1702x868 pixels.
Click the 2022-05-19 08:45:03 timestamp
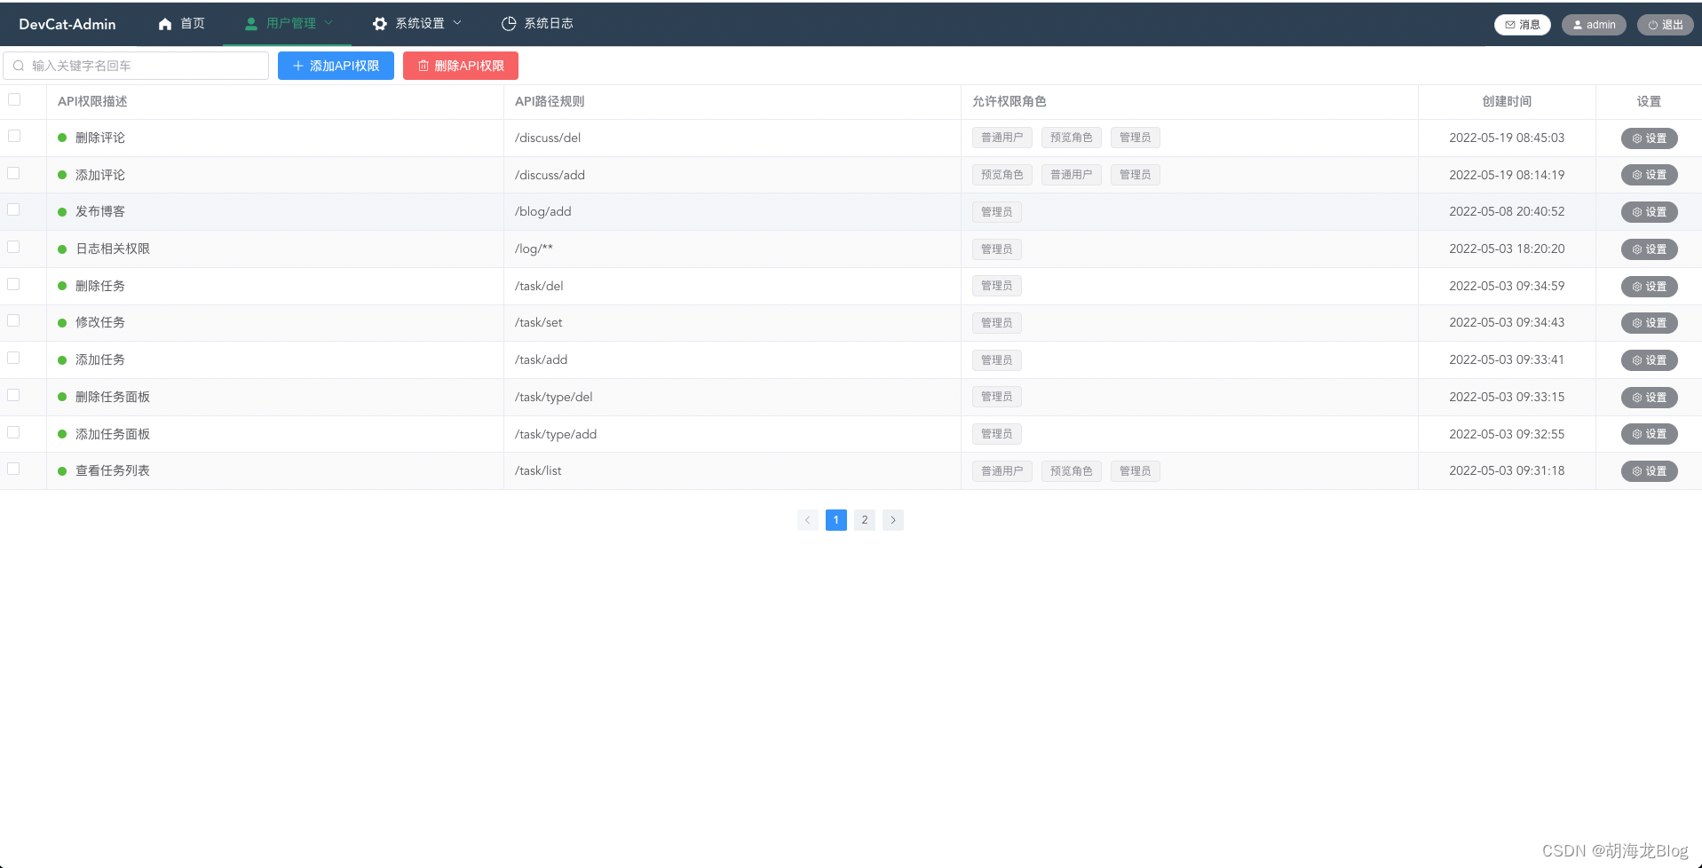(1507, 138)
